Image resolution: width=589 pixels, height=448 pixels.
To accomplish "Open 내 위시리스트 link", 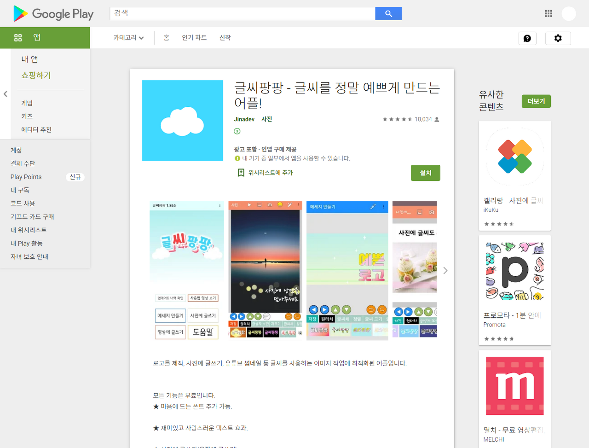I will [x=29, y=230].
